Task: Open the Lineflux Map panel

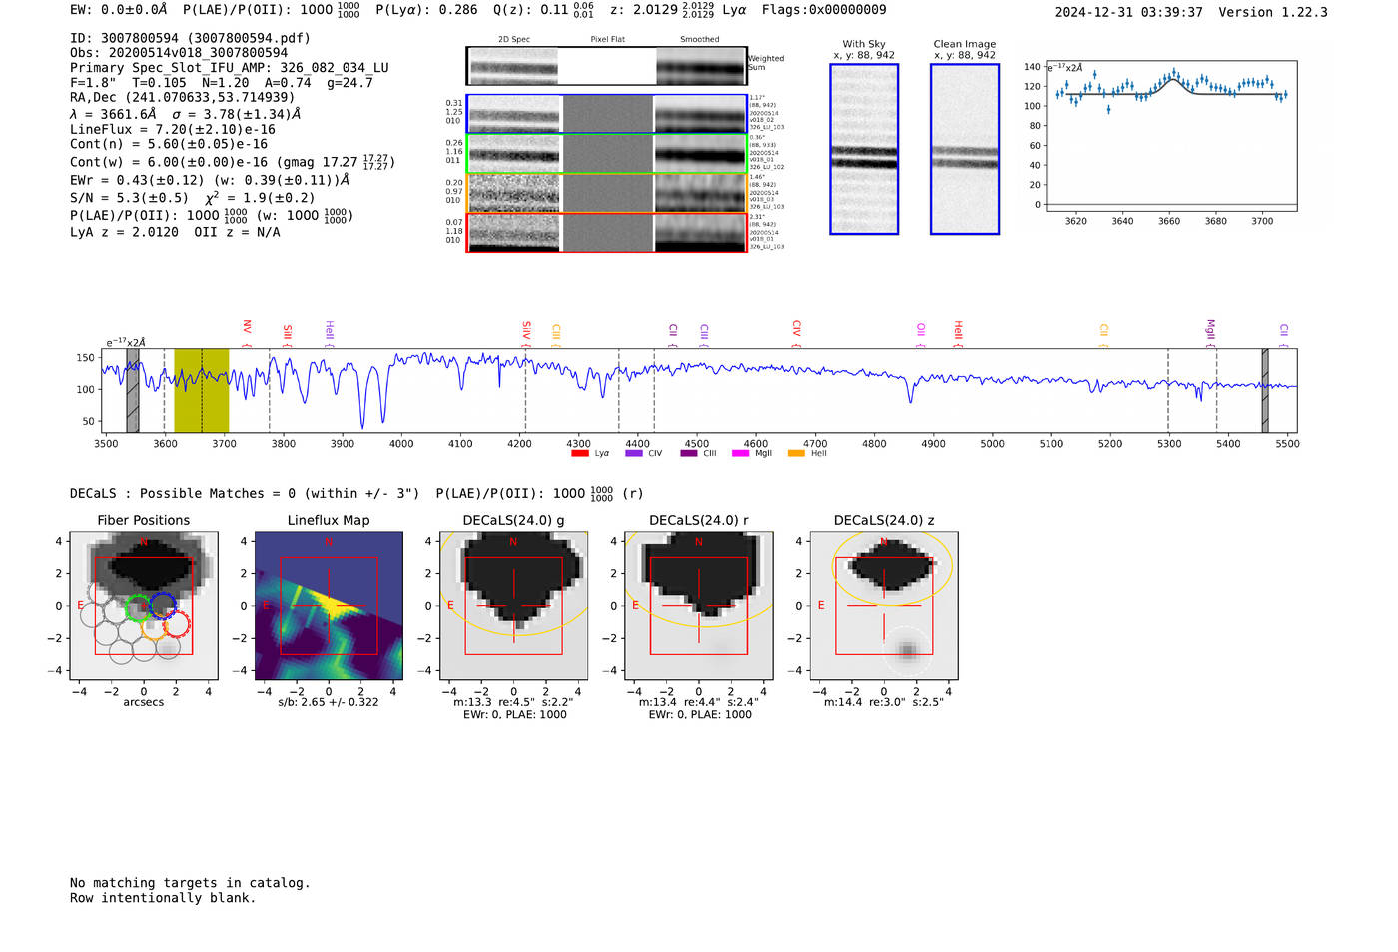Action: coord(329,606)
